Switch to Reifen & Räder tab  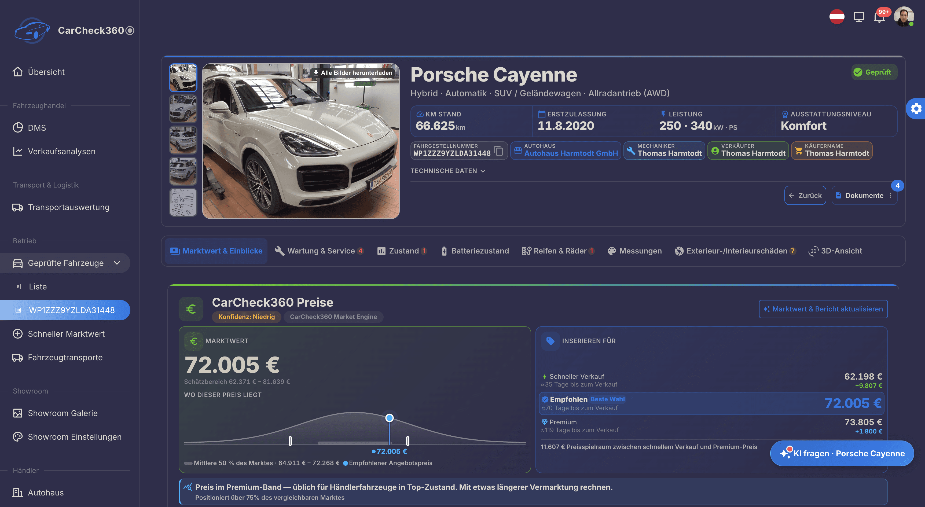[x=558, y=251]
